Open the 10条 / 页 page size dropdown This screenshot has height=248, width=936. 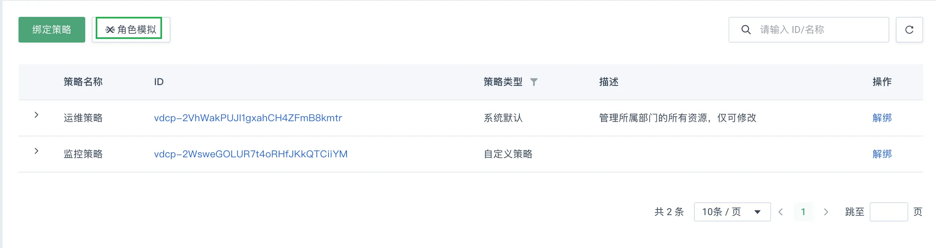point(732,212)
